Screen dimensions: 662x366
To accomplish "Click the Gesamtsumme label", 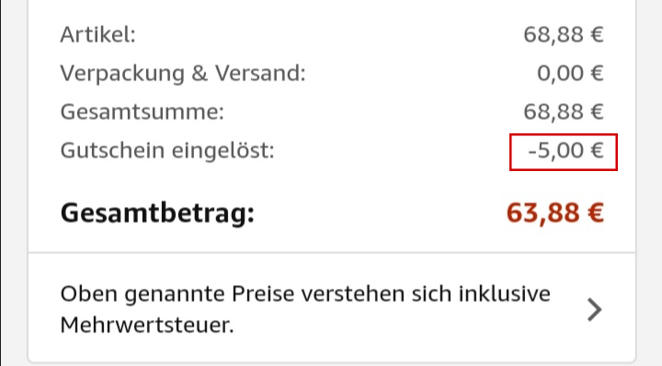I will pos(142,112).
